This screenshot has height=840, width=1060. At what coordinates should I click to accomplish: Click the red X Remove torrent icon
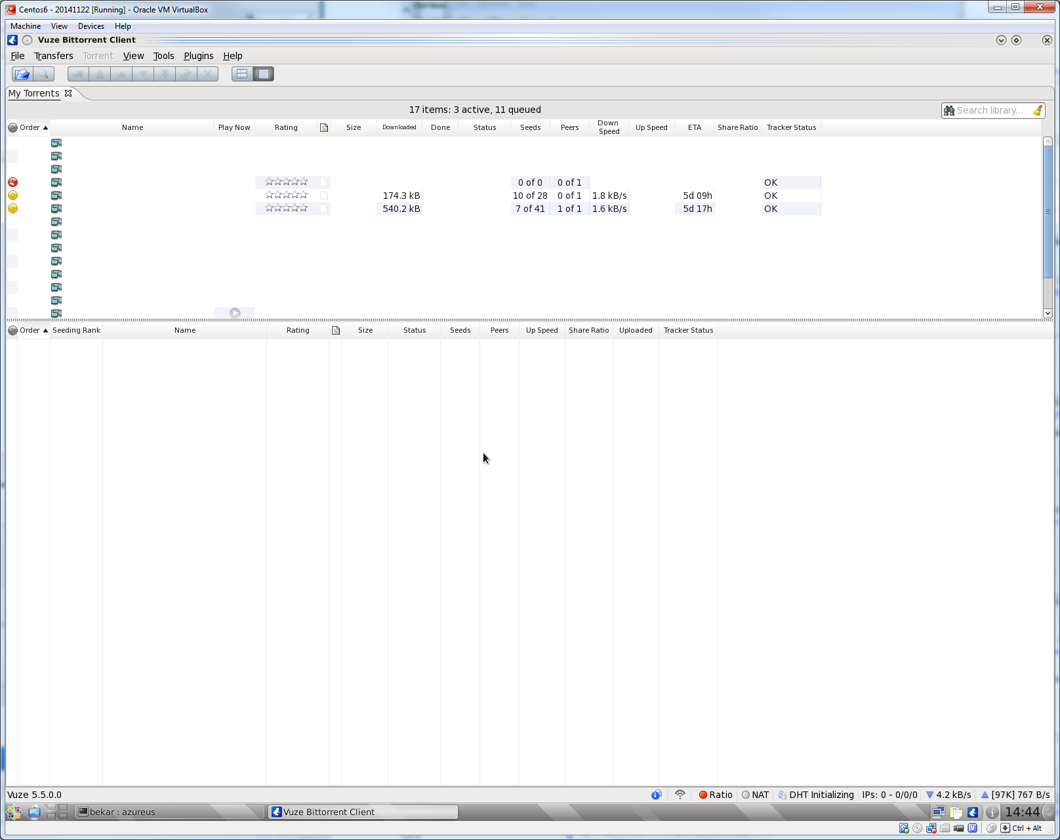(208, 74)
